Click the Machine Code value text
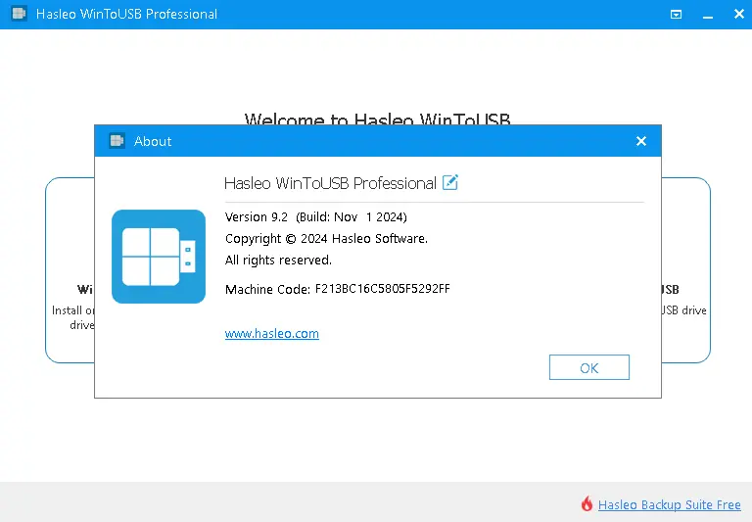 point(383,289)
